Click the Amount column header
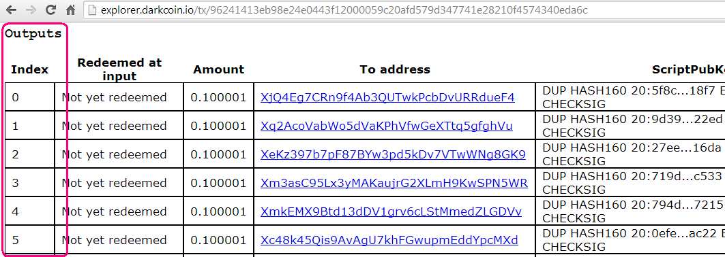Viewport: 725px width, 257px height. pos(219,69)
